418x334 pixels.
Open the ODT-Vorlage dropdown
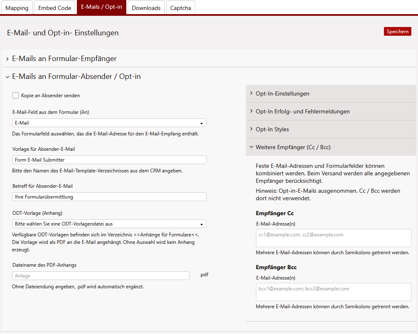click(x=109, y=224)
